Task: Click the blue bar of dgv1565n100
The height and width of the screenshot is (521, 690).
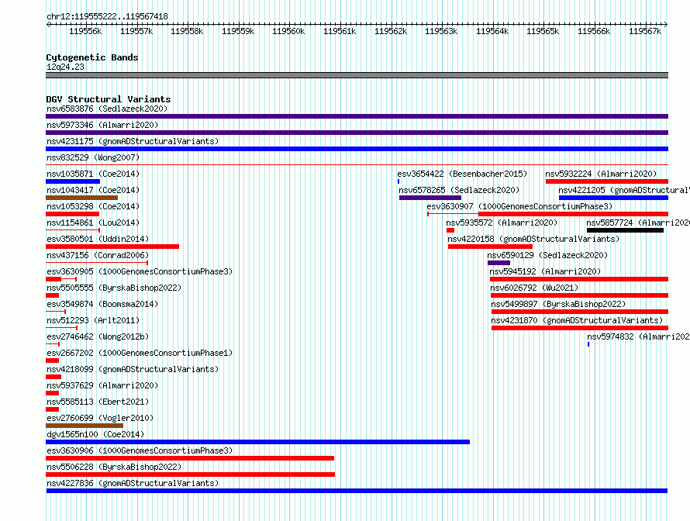Action: 258,442
